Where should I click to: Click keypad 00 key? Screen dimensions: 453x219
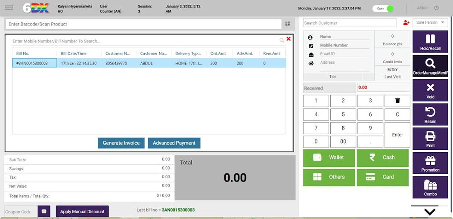[x=343, y=142]
